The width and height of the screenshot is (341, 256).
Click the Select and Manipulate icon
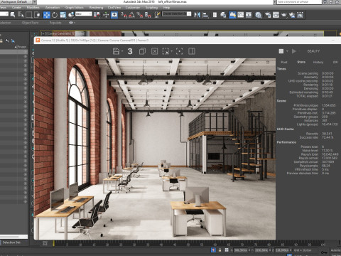click(106, 15)
